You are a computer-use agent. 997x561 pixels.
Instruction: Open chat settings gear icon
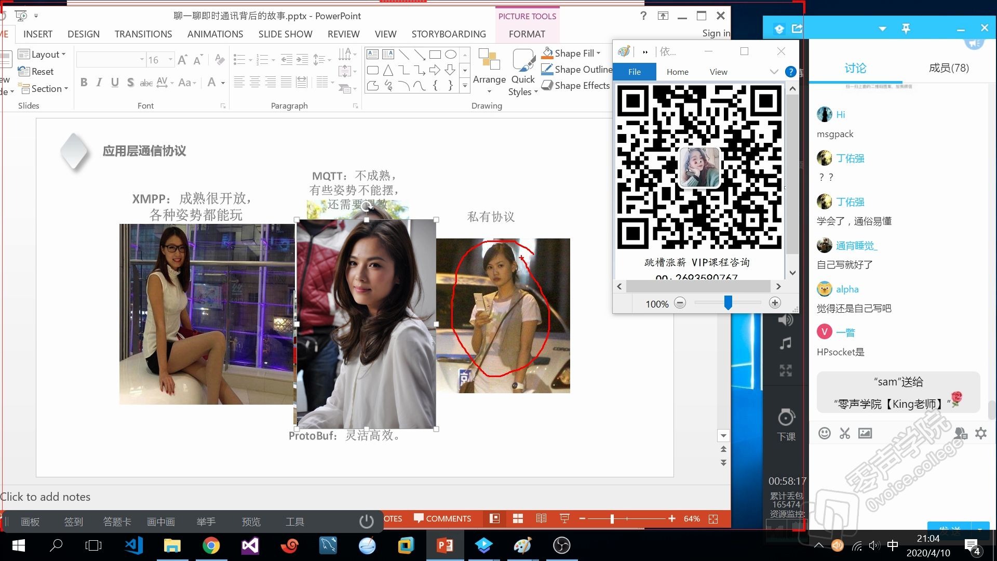(x=981, y=433)
